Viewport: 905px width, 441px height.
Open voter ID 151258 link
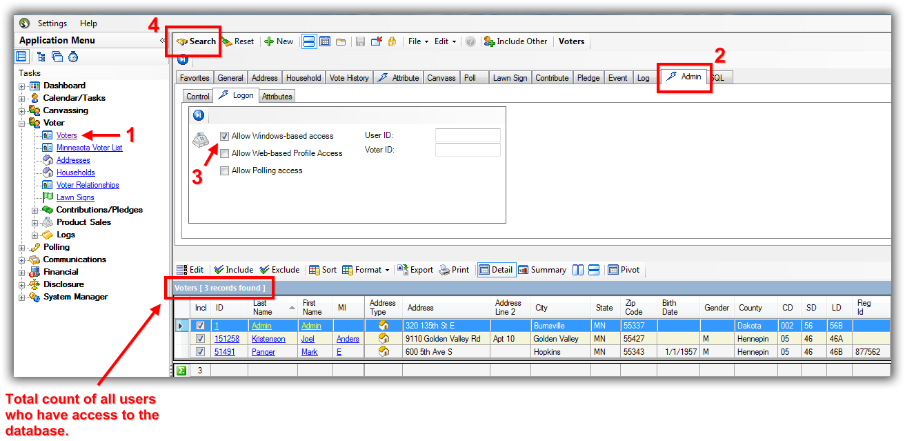[x=227, y=339]
